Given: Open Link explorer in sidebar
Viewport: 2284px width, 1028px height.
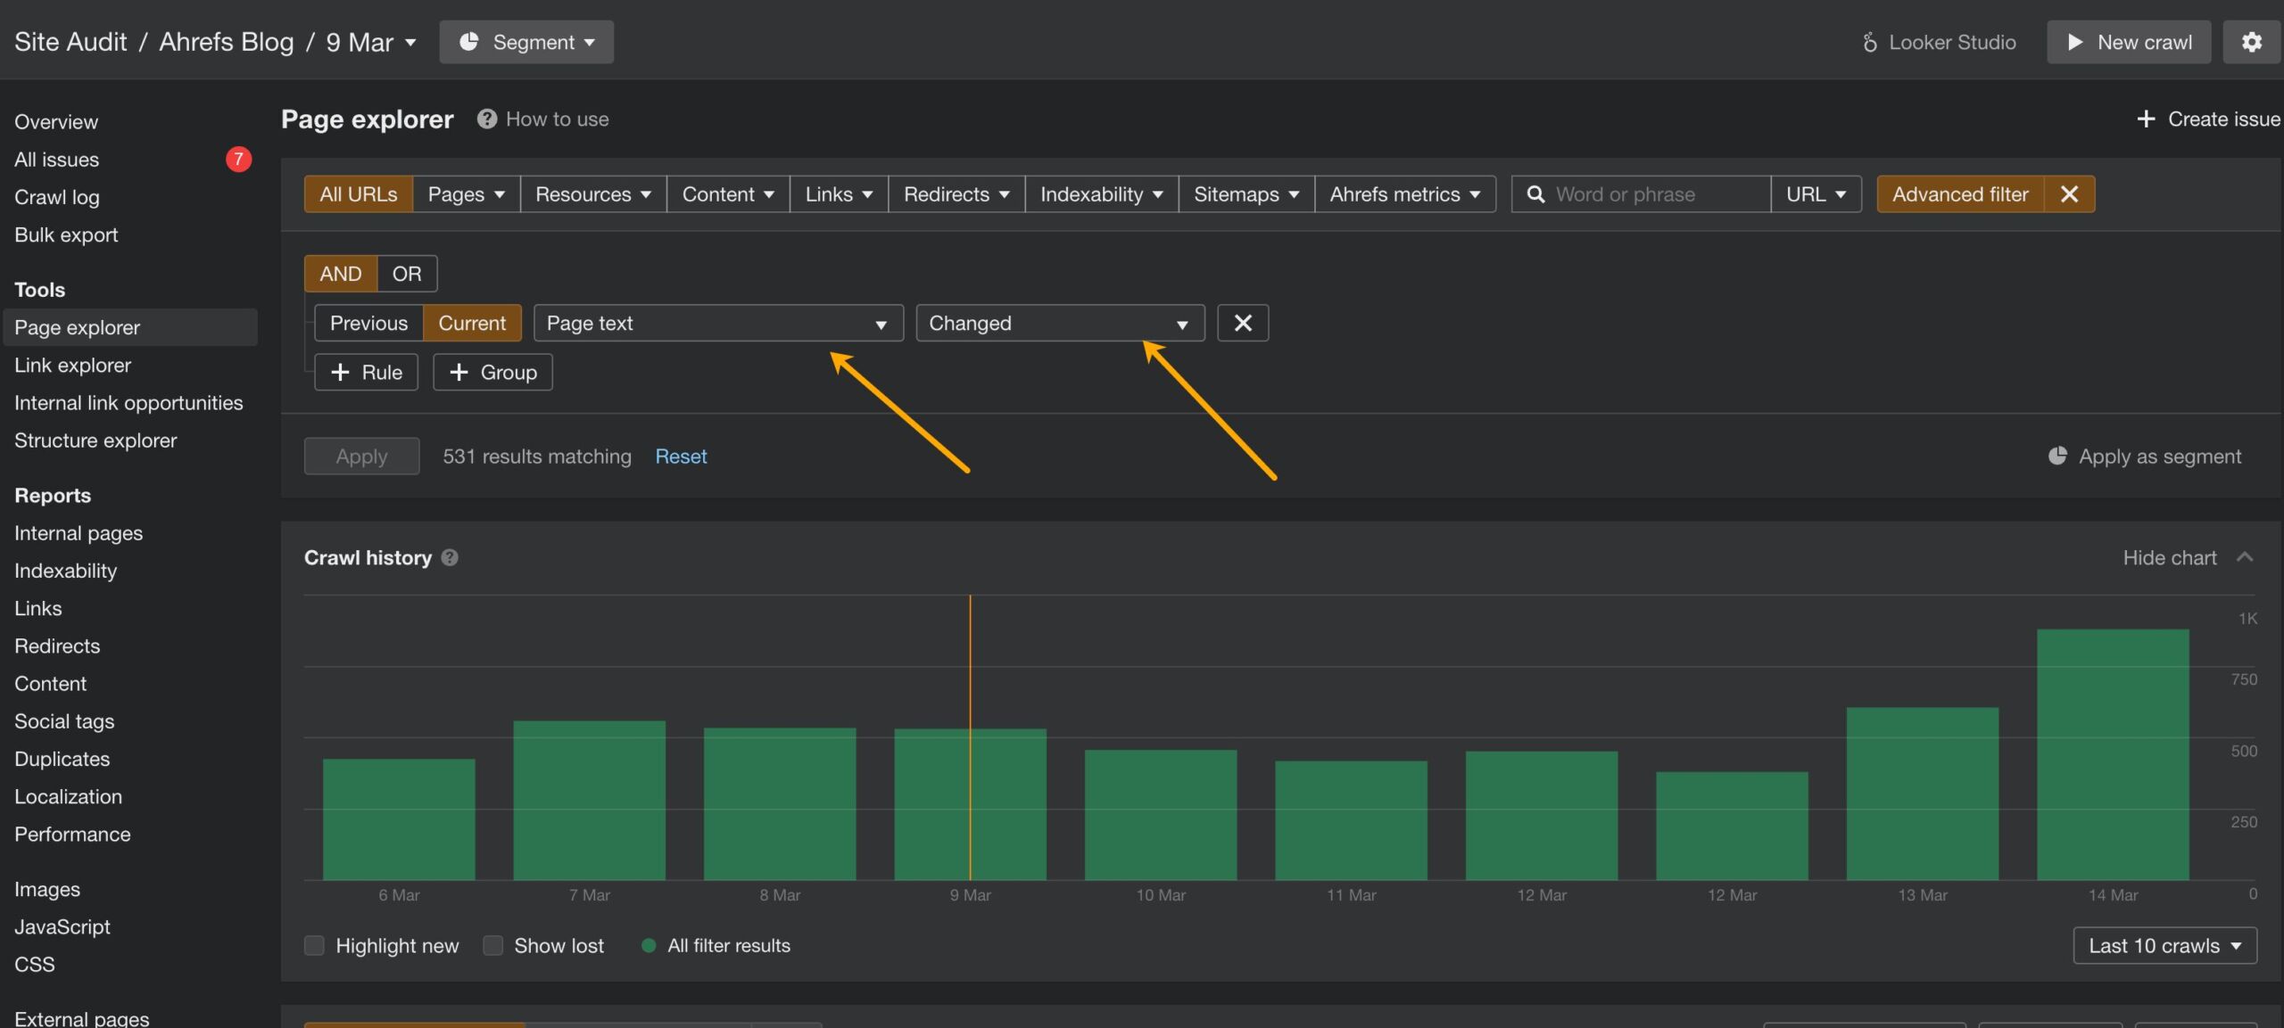Looking at the screenshot, I should [72, 366].
